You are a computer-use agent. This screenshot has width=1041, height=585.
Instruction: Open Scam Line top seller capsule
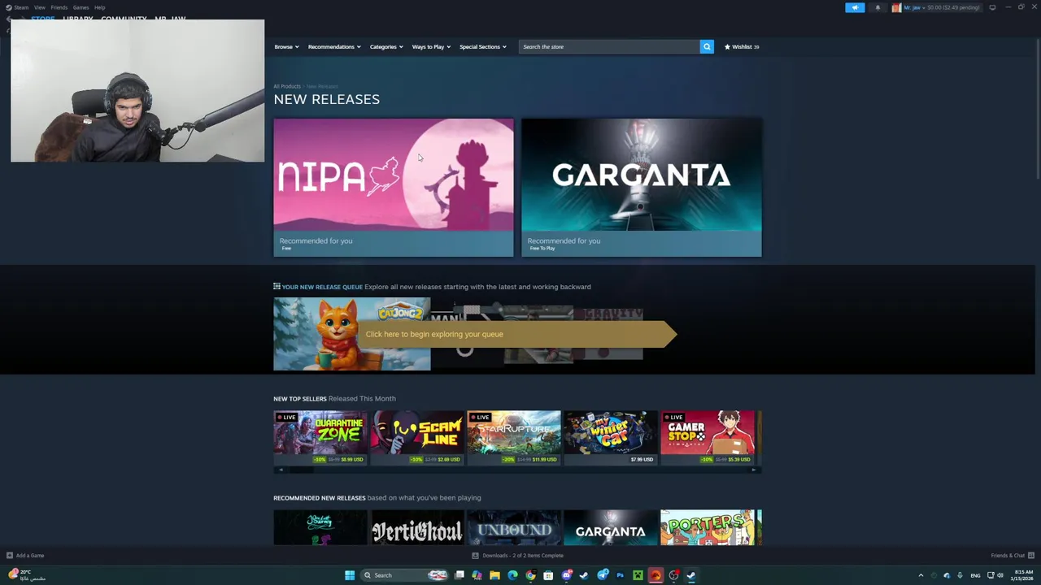pos(417,438)
